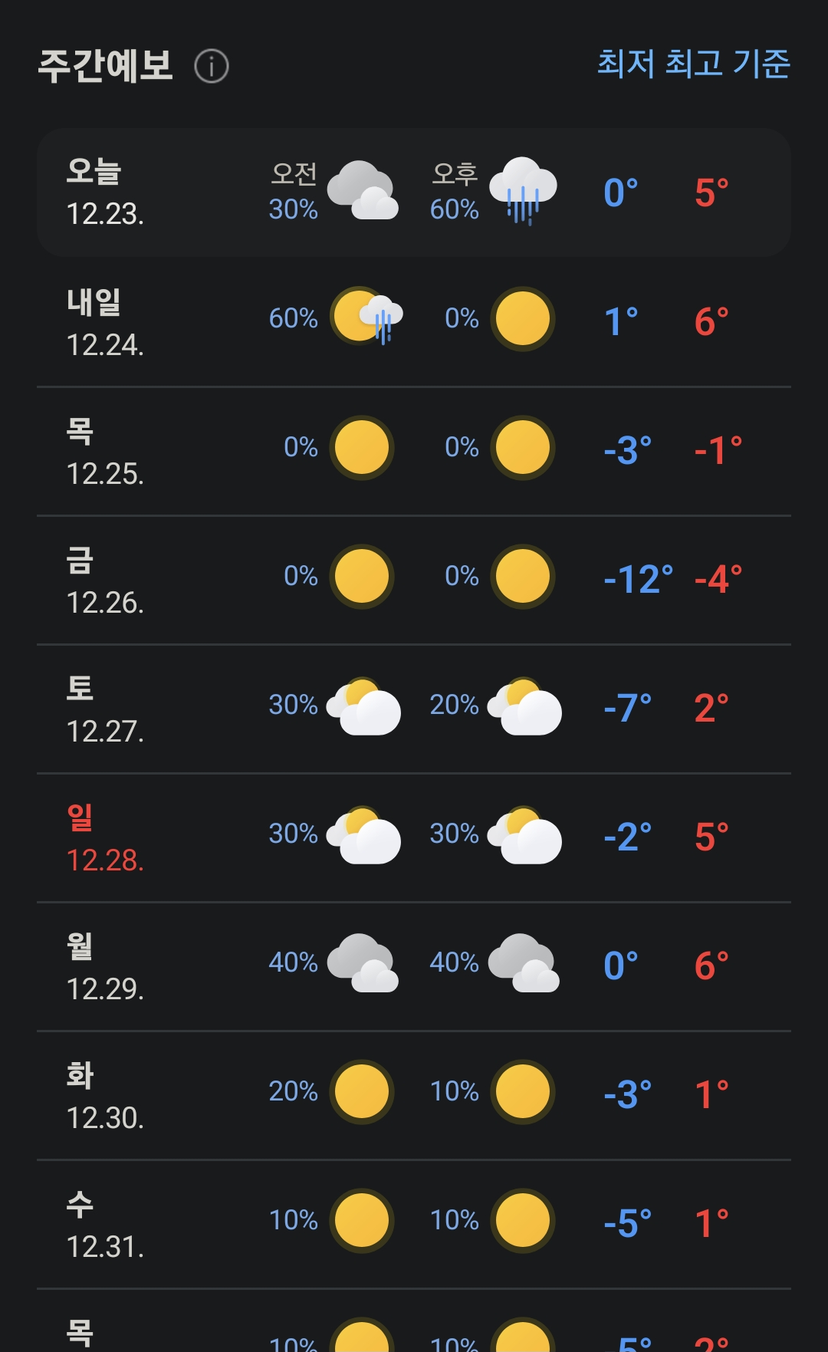
Task: Click tomorrow's morning sun-with-rain icon
Action: [x=365, y=317]
